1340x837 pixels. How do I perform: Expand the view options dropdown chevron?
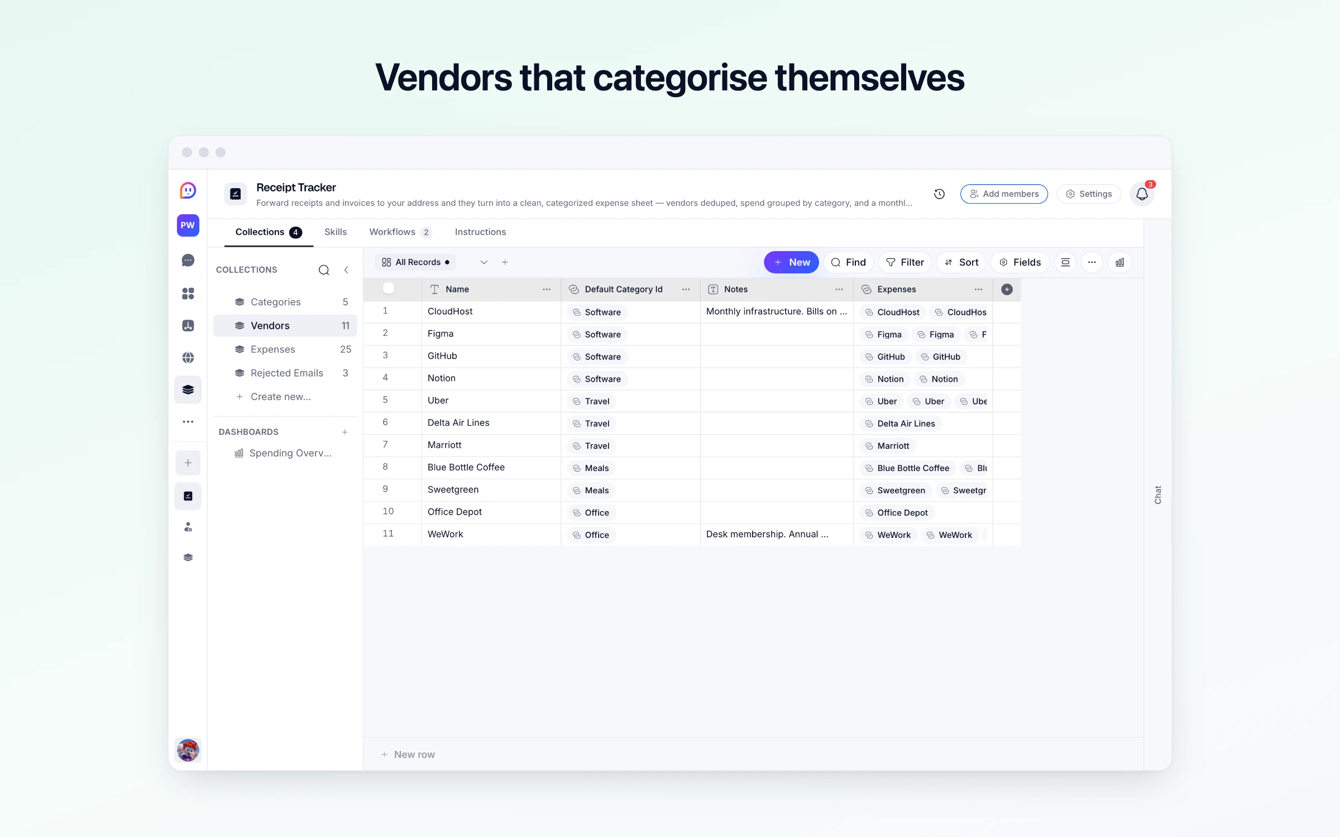(484, 262)
